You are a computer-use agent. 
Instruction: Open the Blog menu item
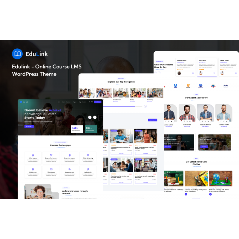80,102
